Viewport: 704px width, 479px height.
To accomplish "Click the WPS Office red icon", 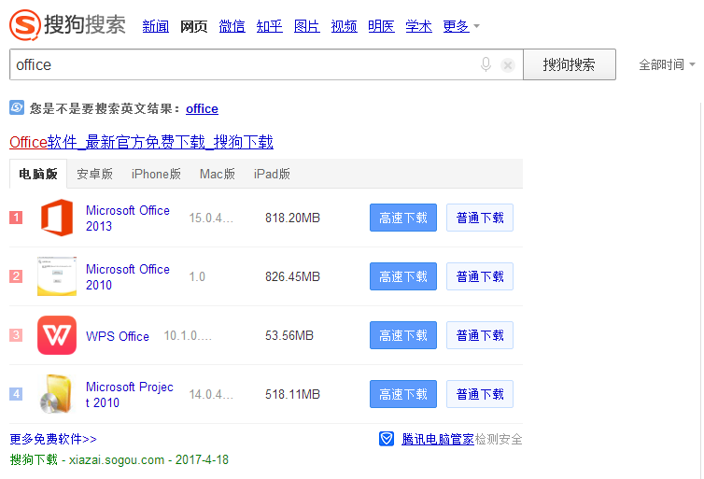I will click(x=57, y=335).
